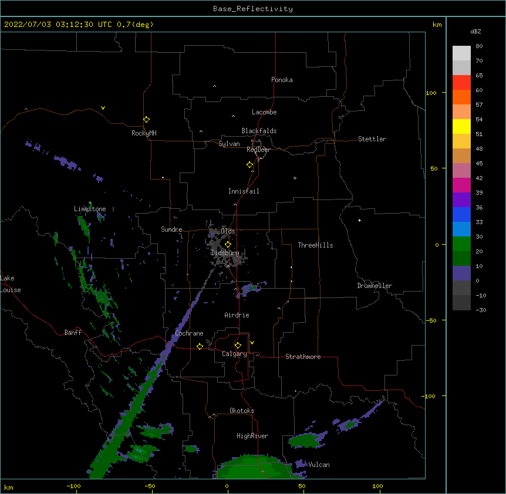Pick the orange 57-60 dBZ legend swatch
This screenshot has width=506, height=494.
coord(461,97)
